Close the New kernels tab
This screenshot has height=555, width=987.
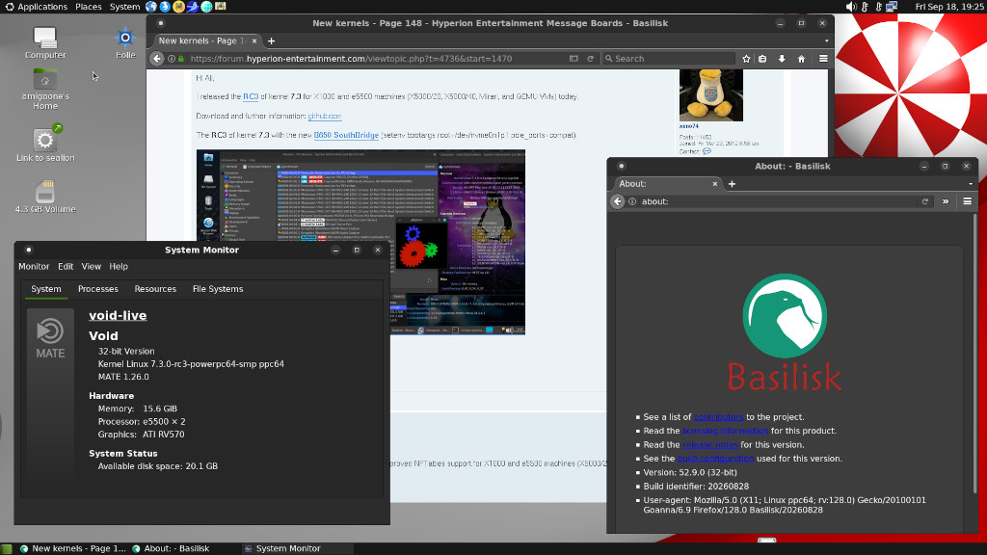point(254,40)
